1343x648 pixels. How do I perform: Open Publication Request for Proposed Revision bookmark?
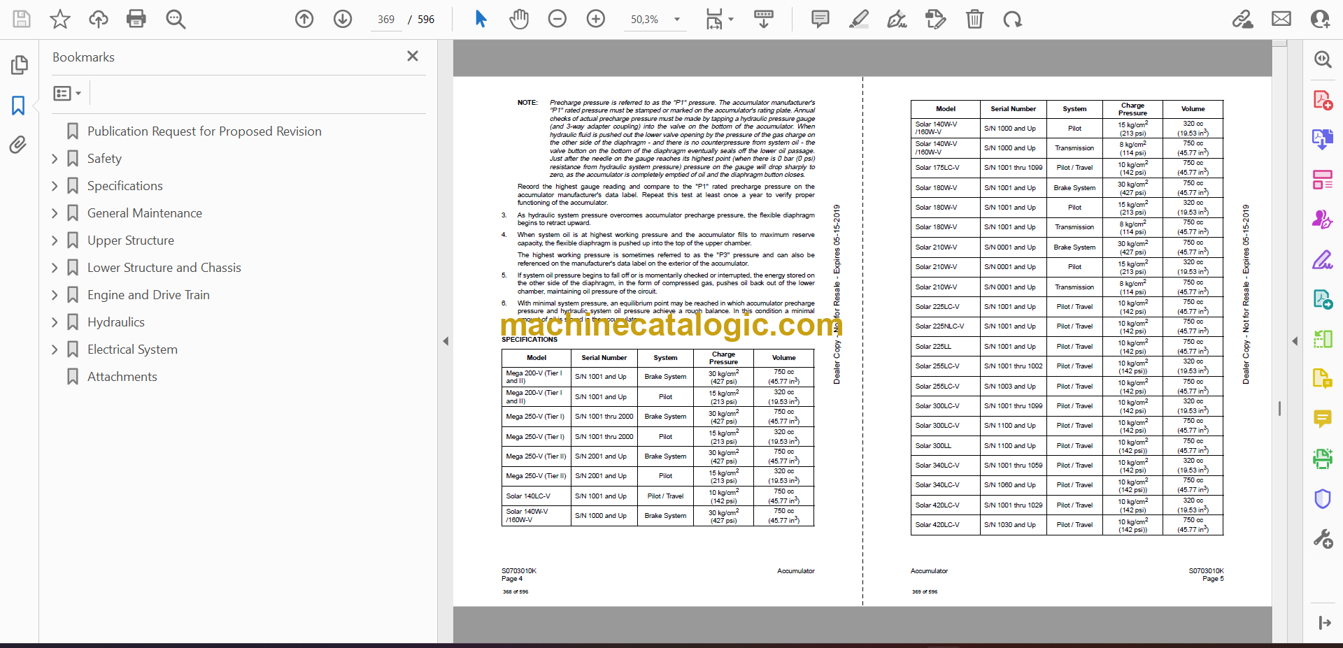[204, 131]
